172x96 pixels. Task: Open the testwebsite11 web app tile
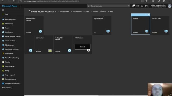(x=34, y=25)
